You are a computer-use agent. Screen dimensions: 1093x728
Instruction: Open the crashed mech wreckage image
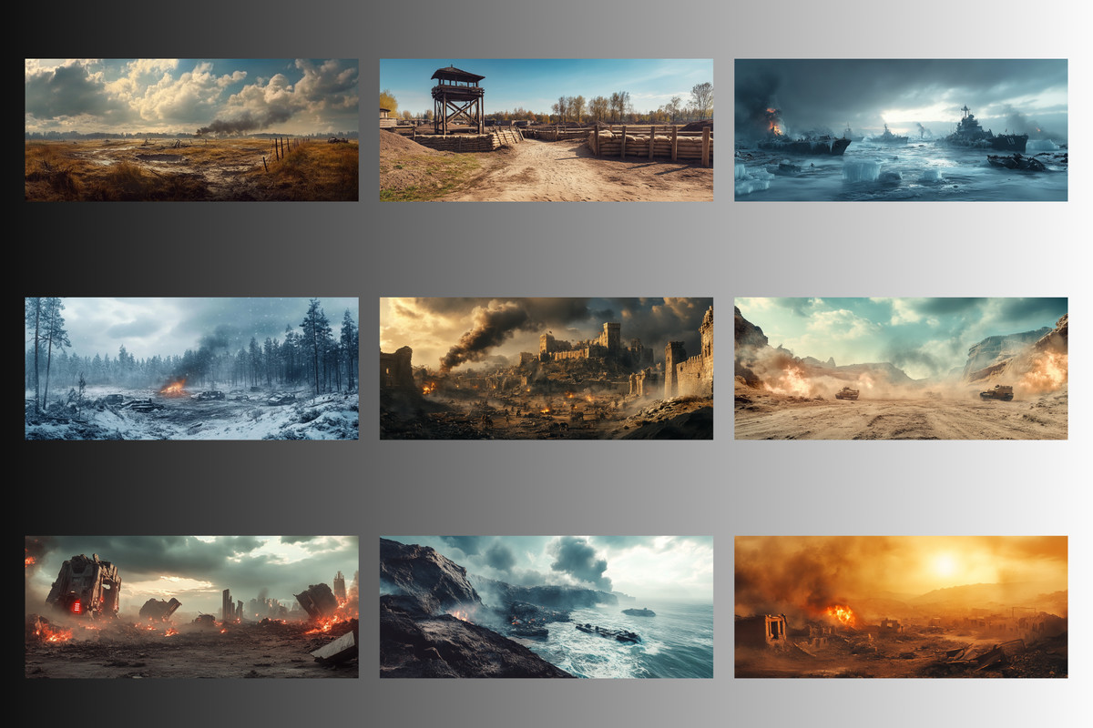point(191,607)
